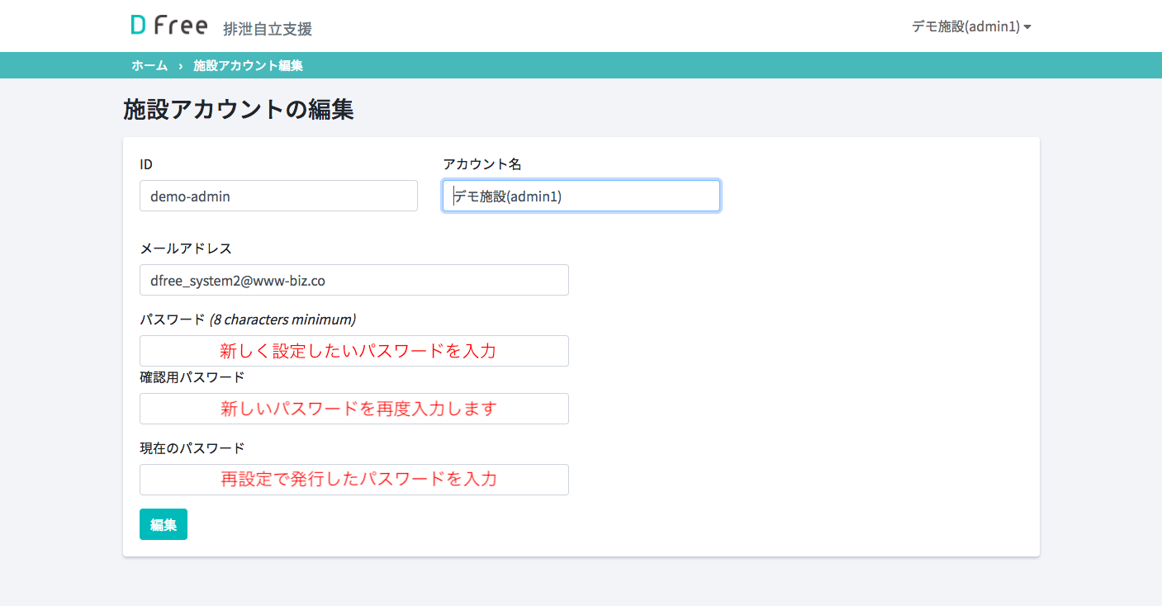Focus the 確認用パスワード confirmation field
This screenshot has width=1162, height=606.
tap(353, 409)
